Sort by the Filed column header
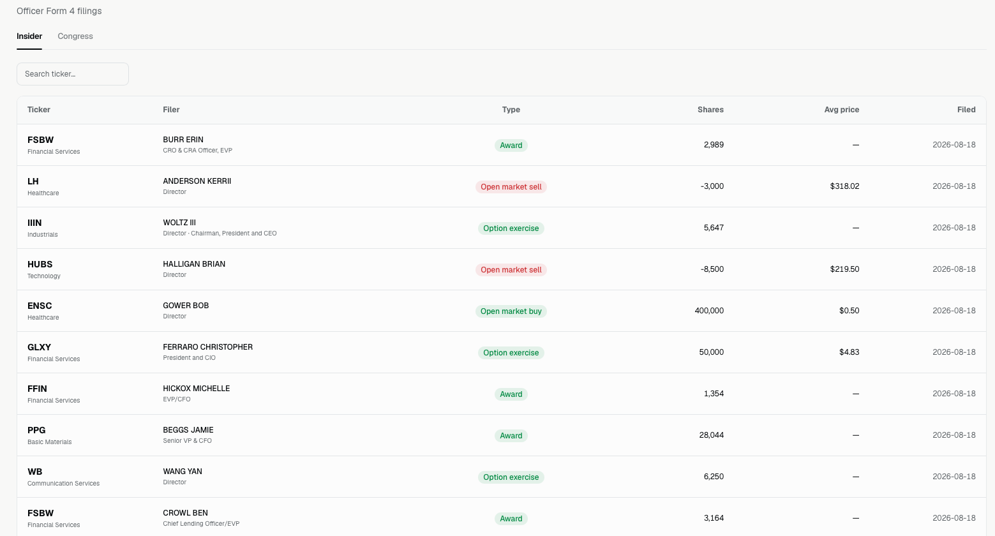995x536 pixels. [966, 110]
